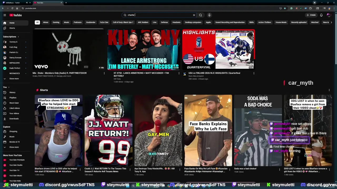
Task: Select the ARC Raiders filter chip
Action: [143, 22]
